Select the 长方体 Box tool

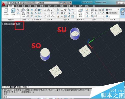(6, 12)
